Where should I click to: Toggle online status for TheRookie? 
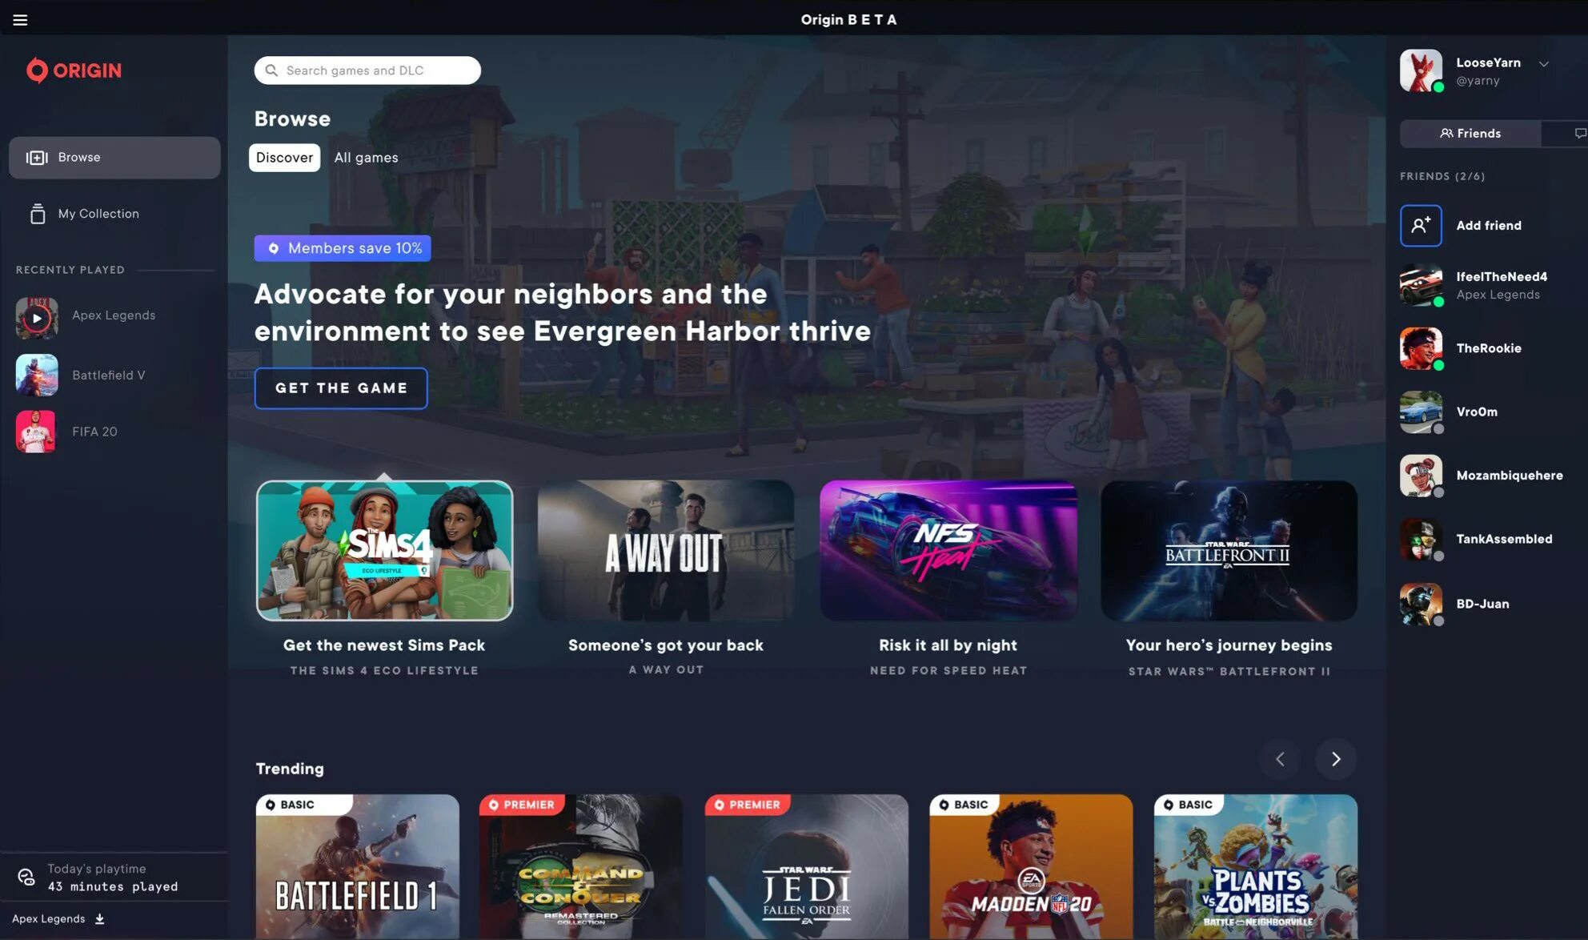point(1436,365)
